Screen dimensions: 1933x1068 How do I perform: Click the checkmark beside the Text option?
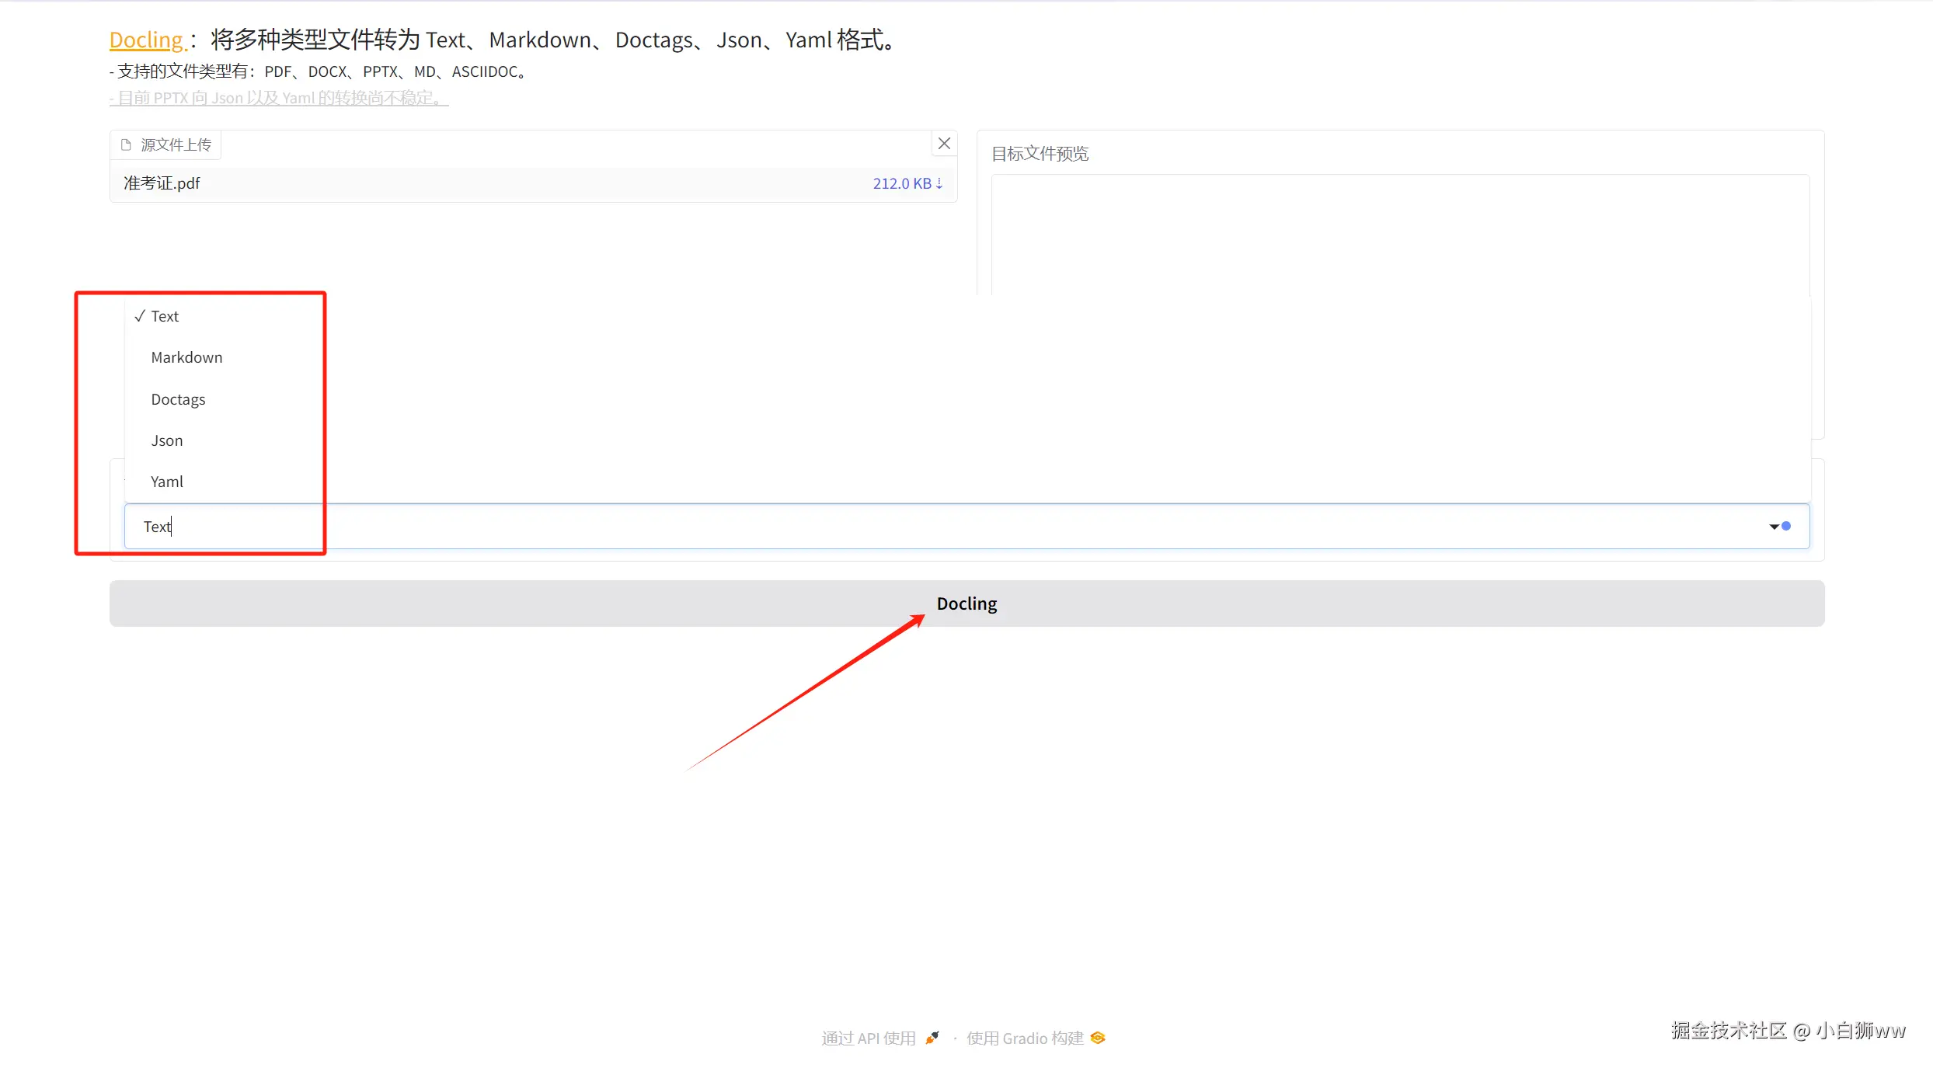[140, 316]
